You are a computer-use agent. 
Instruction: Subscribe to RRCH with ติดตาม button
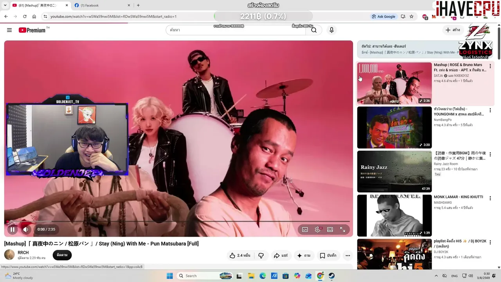pos(62,255)
